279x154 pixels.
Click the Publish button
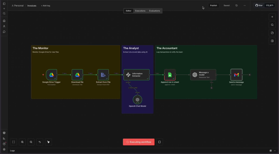pyautogui.click(x=213, y=6)
